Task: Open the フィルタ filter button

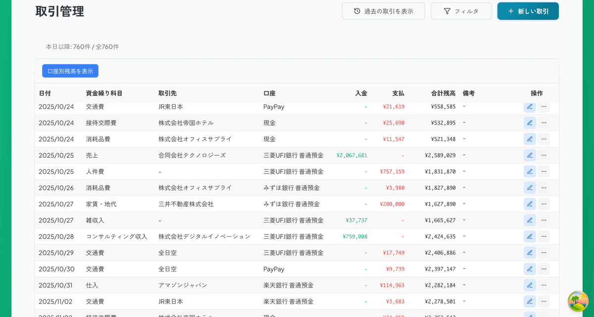Action: [461, 11]
